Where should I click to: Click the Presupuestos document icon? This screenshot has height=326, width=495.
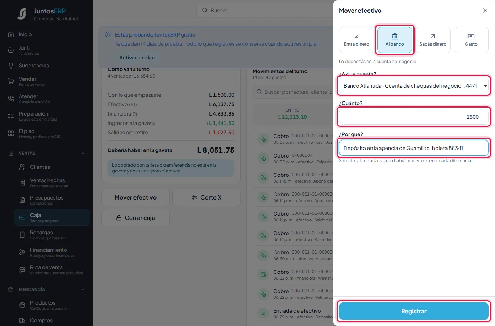pos(22,200)
